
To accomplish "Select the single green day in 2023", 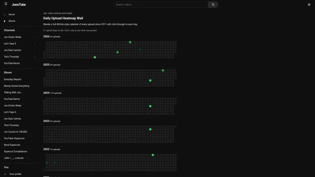I will pyautogui.click(x=150, y=129).
